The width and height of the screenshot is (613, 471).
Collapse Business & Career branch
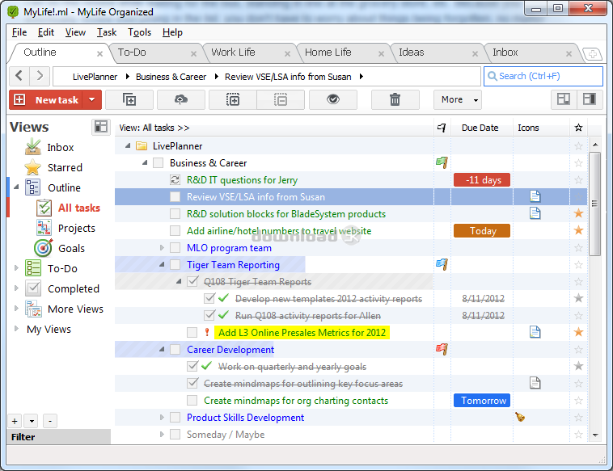(145, 162)
